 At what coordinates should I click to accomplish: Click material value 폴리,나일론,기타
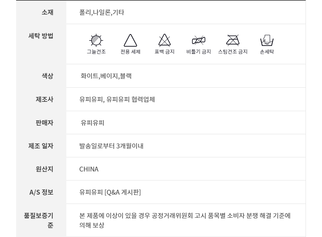(x=102, y=13)
